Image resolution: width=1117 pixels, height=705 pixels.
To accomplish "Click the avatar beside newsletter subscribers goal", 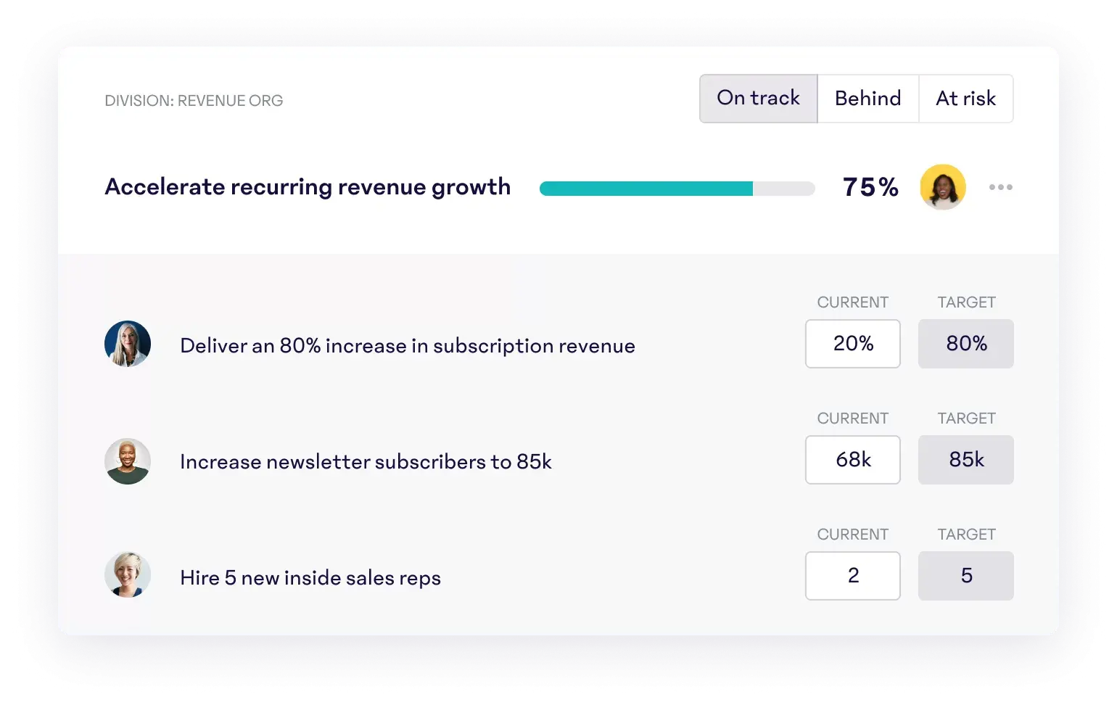I will point(128,461).
